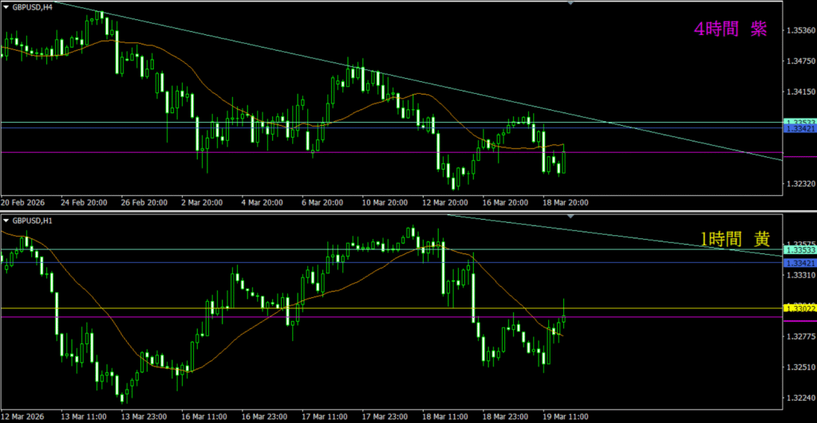
Task: Click the chart shift marker on H1 chart
Action: click(x=570, y=217)
